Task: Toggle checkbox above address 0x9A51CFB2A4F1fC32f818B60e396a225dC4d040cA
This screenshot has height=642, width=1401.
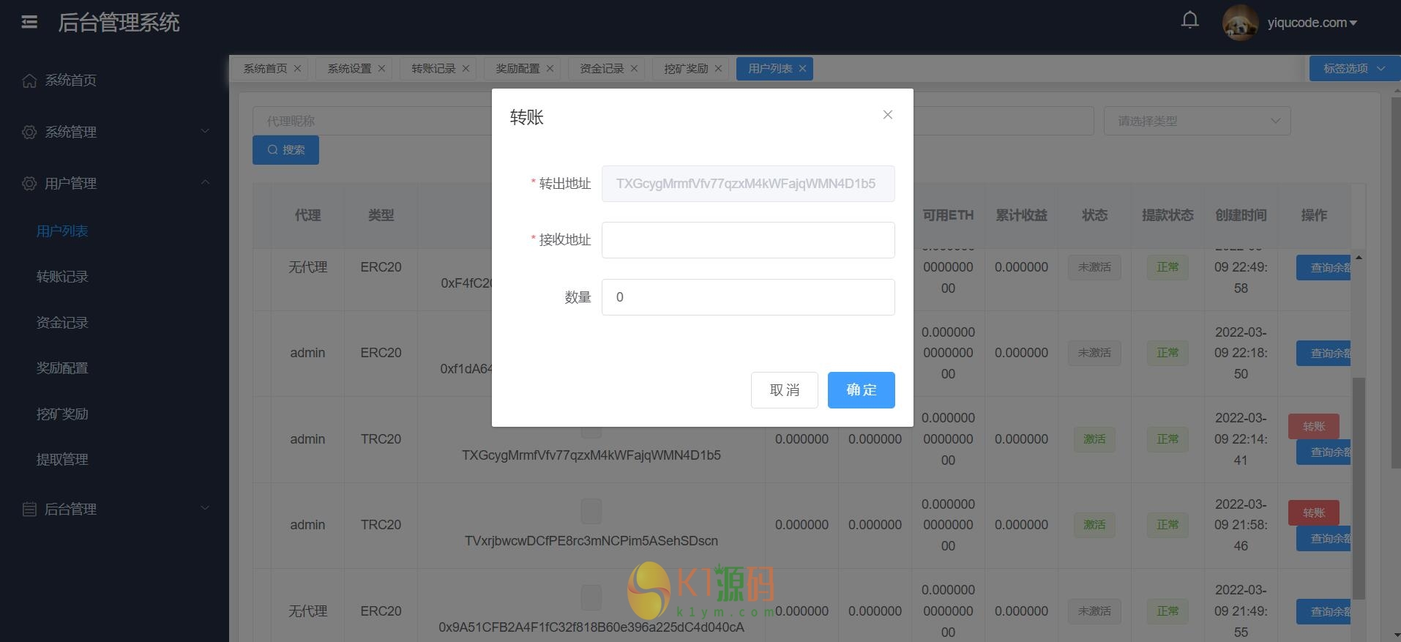Action: tap(591, 597)
